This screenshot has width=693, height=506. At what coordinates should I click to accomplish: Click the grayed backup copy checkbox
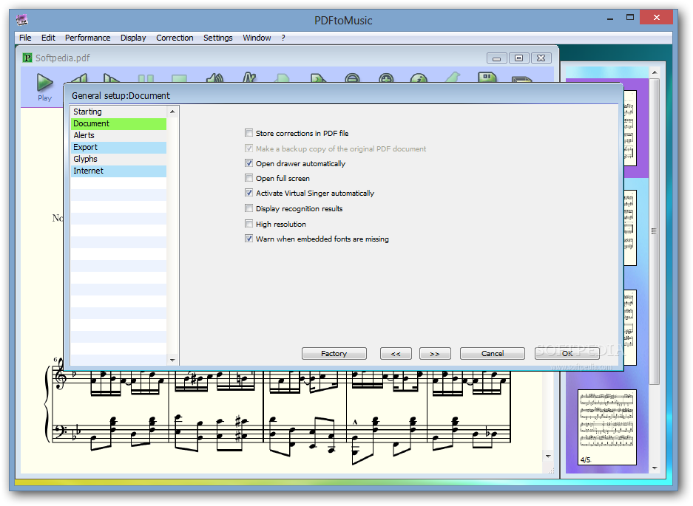[x=249, y=148]
